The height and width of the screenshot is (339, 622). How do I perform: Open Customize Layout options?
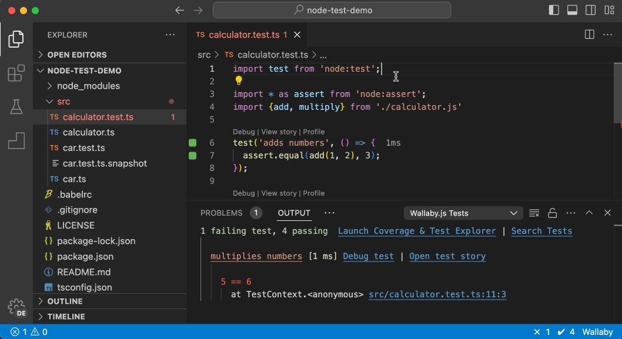tap(609, 11)
